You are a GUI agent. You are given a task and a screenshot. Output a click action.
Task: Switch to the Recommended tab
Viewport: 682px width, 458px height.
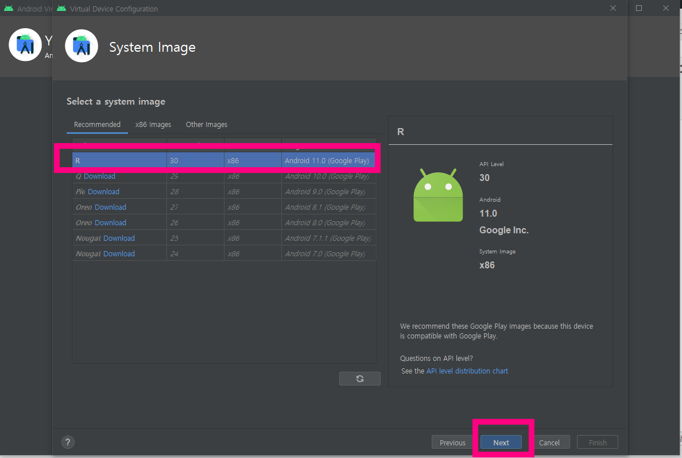(97, 125)
